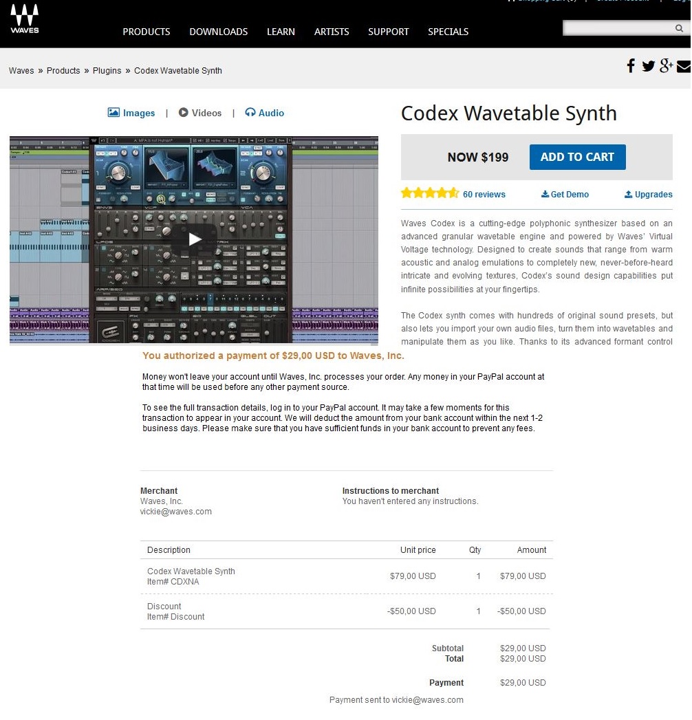Click the play-circle icon beside Videos
The height and width of the screenshot is (720, 692).
pyautogui.click(x=183, y=113)
